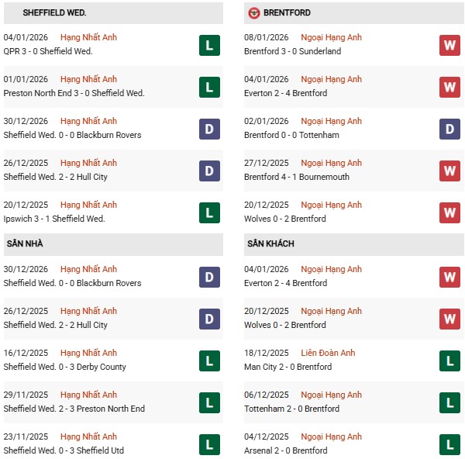
Task: Click W badge for Brentford 3-0 Sunderland
Action: click(x=449, y=45)
